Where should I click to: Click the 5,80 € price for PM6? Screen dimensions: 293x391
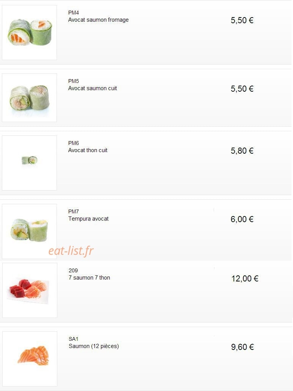(242, 151)
